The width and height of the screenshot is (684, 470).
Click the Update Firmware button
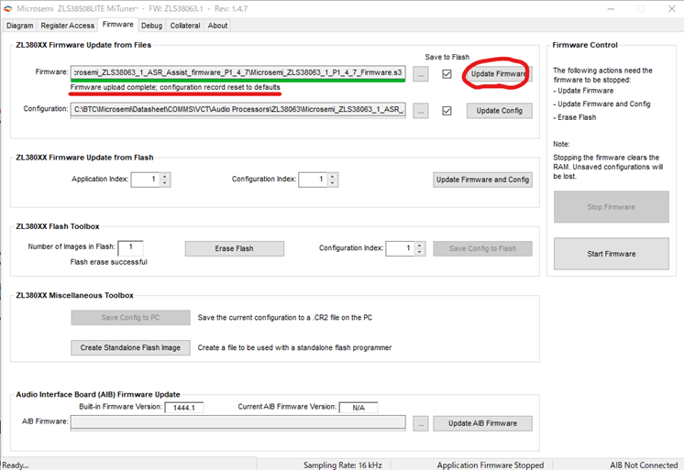click(x=499, y=73)
